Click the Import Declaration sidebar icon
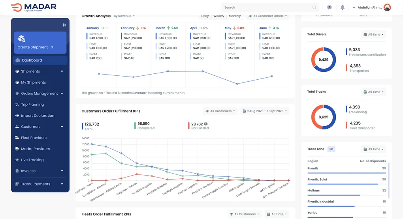 [x=17, y=116]
